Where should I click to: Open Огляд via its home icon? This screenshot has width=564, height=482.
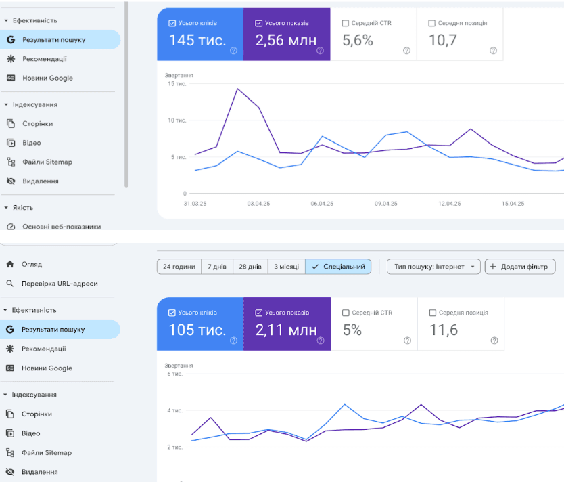[x=10, y=264]
